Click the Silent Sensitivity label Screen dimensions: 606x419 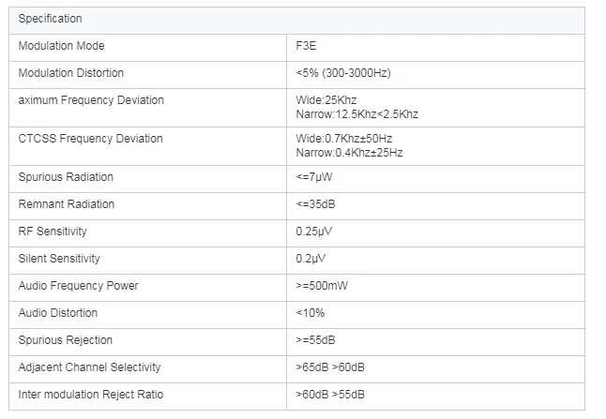(59, 259)
